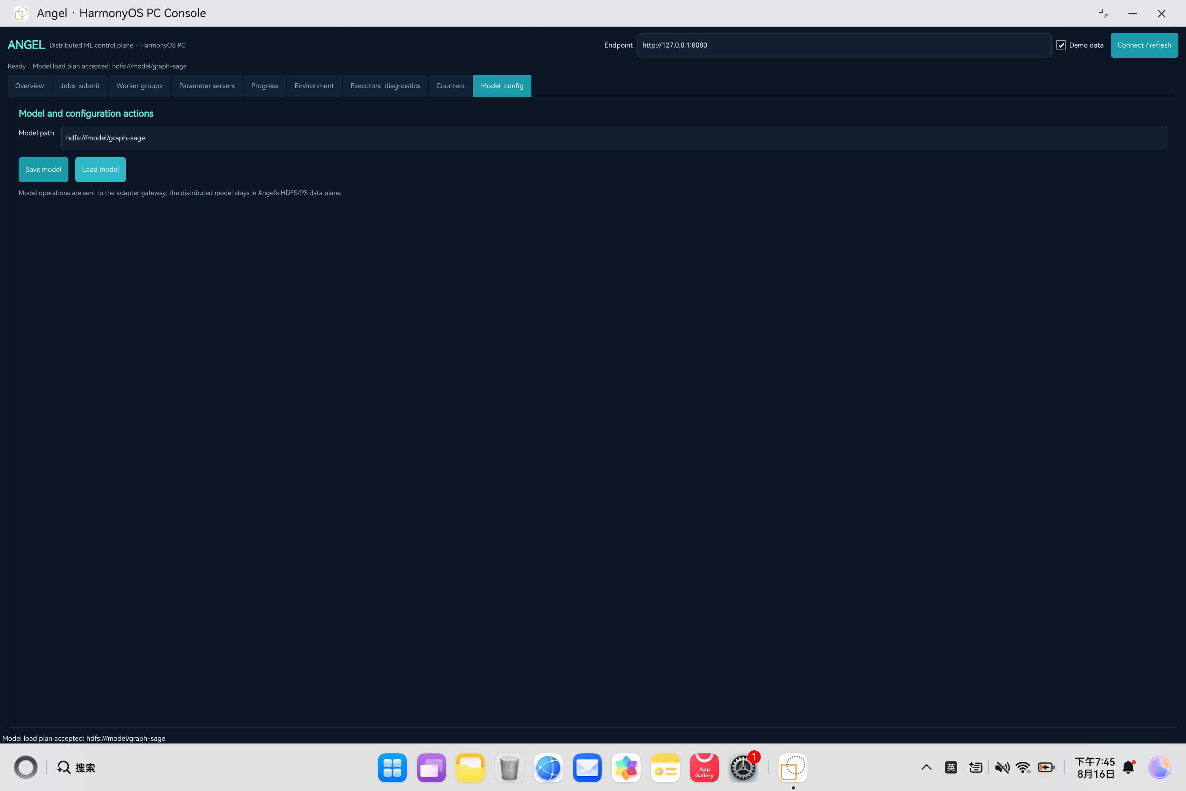1186x791 pixels.
Task: Launch the blue globe browser in dock
Action: (x=548, y=768)
